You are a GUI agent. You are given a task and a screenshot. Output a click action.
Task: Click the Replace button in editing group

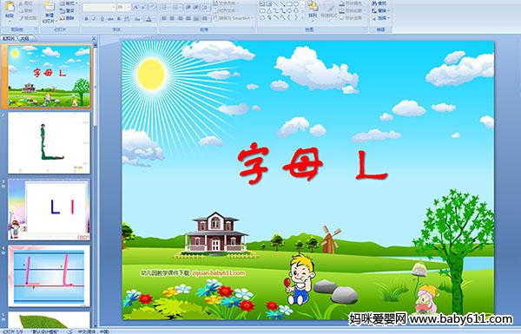[x=379, y=11]
